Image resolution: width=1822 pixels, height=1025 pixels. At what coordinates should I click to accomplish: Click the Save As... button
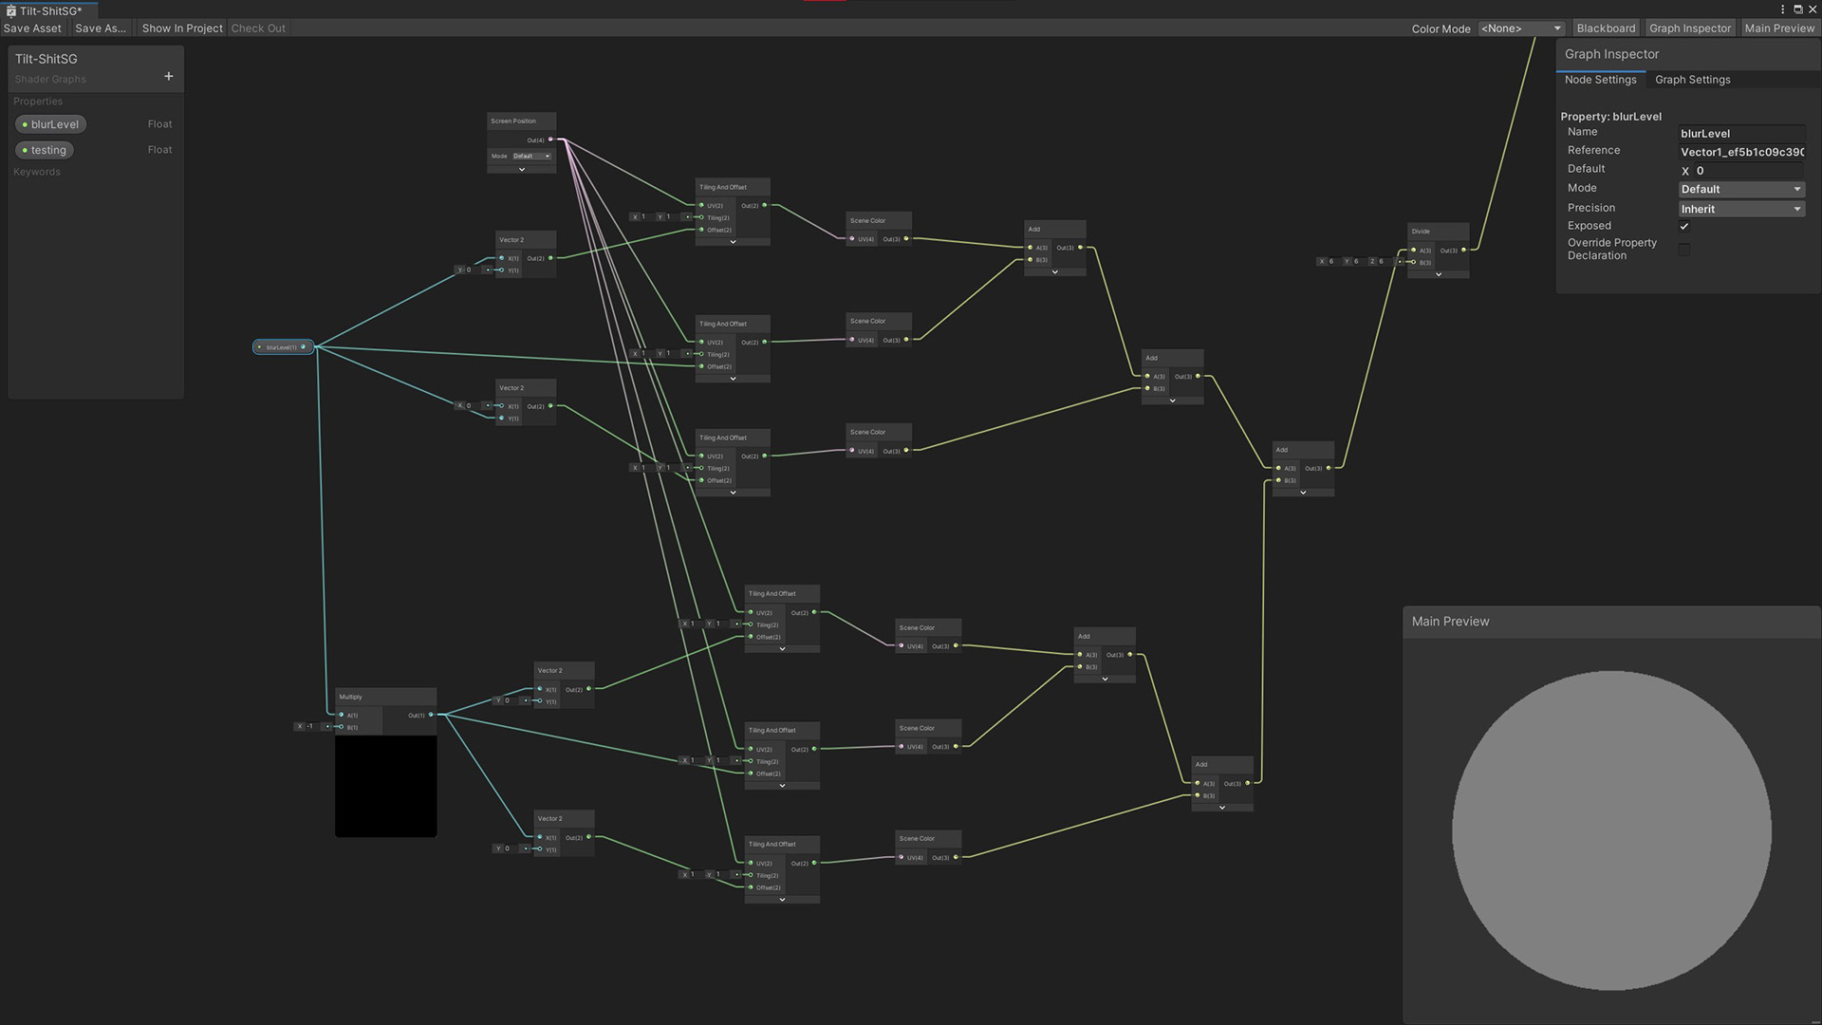click(101, 28)
